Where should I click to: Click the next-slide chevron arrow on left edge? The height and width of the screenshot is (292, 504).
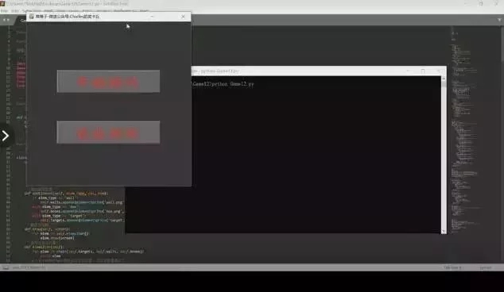point(6,136)
